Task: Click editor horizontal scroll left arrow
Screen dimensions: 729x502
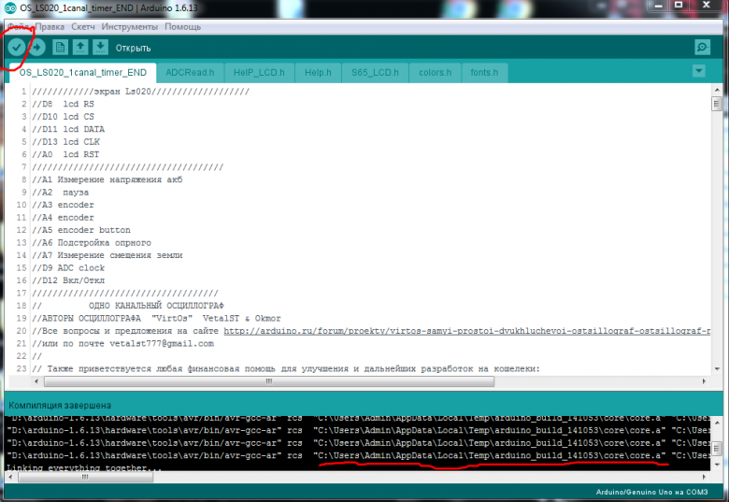Action: click(x=36, y=381)
